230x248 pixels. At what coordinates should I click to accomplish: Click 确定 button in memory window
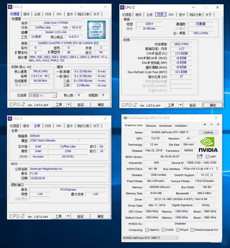[213, 105]
